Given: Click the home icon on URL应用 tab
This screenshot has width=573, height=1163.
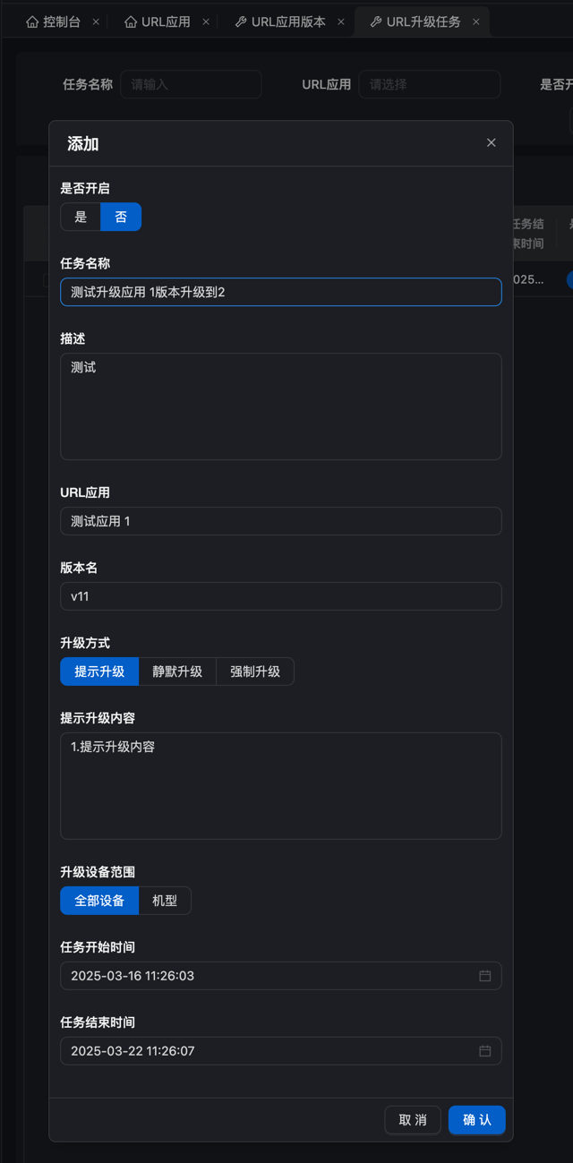Looking at the screenshot, I should tap(131, 21).
